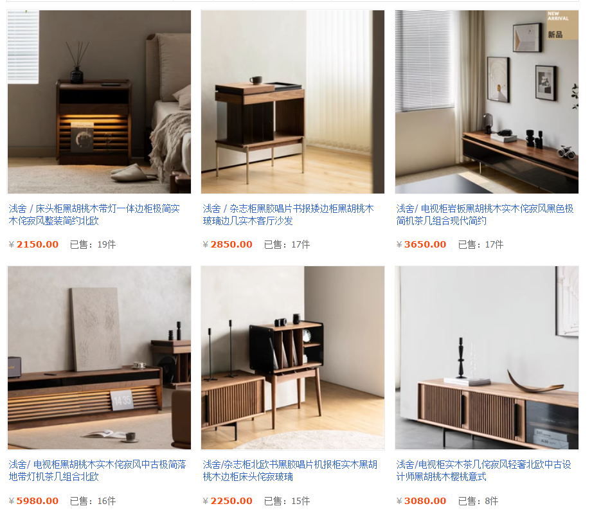Click the ¥2250.00 price
Image resolution: width=592 pixels, height=515 pixels.
point(228,501)
